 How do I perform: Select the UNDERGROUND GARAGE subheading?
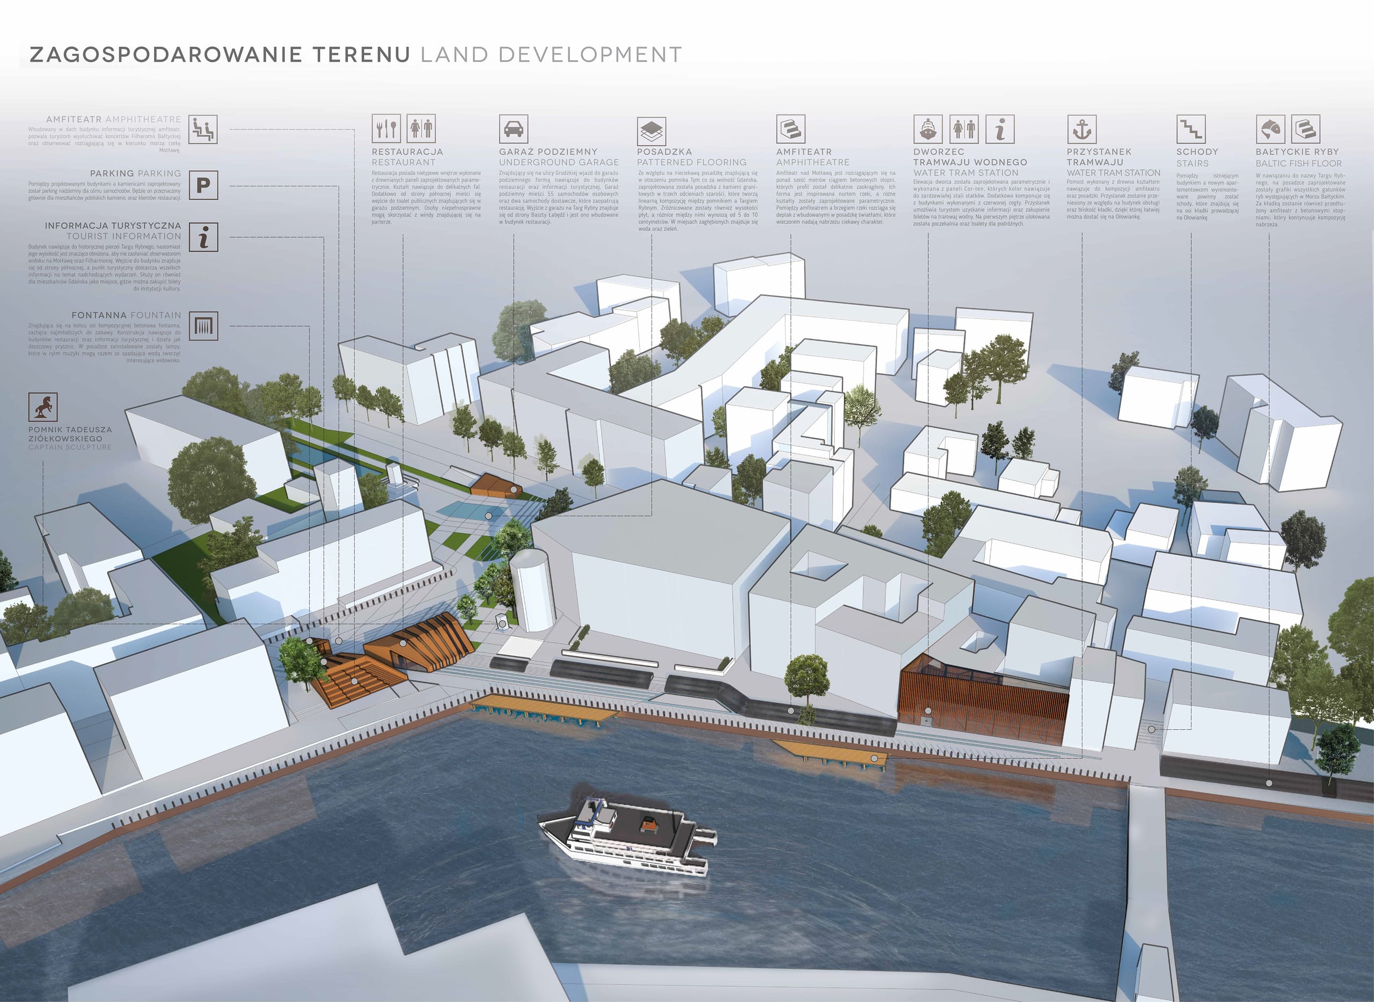click(559, 163)
